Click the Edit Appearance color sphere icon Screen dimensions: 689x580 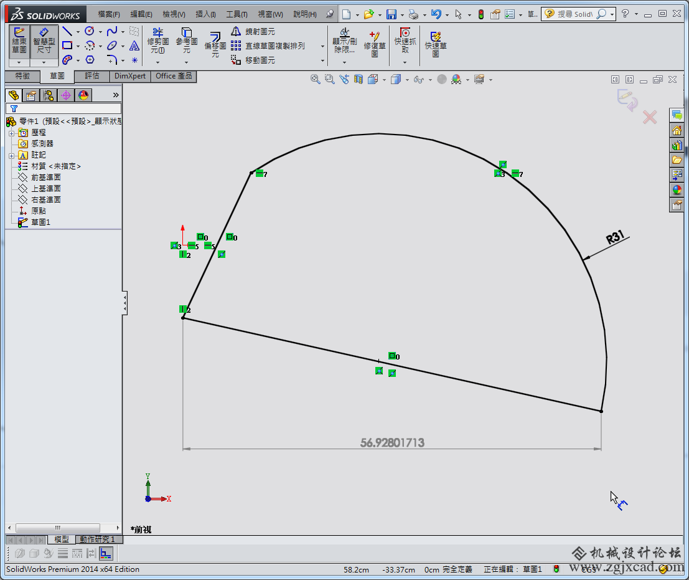[457, 79]
